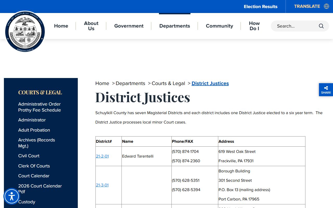This screenshot has height=208, width=333.
Task: Open Administrator in sidebar
Action: pyautogui.click(x=32, y=120)
